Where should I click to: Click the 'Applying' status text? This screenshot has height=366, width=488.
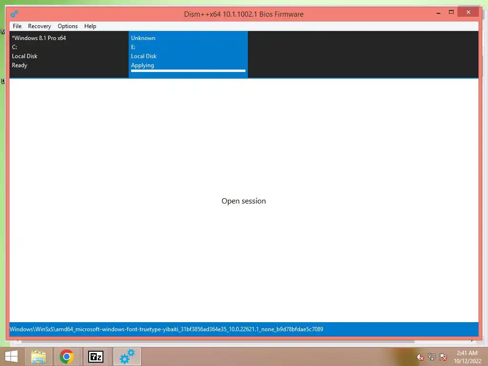(142, 65)
